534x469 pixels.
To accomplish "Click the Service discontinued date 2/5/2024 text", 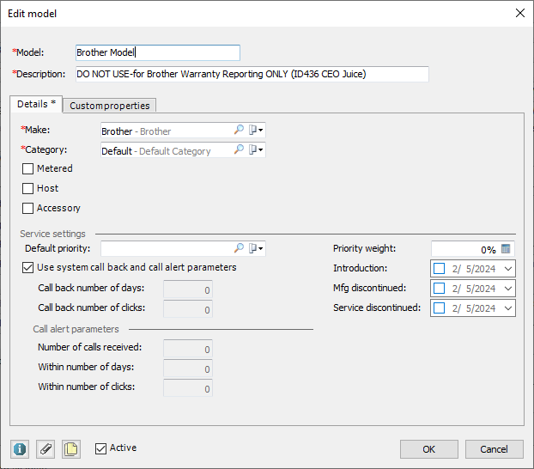I will pyautogui.click(x=474, y=308).
